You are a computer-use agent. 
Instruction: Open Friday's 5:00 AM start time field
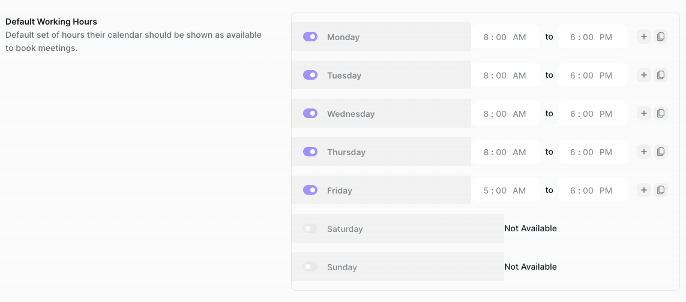coord(505,190)
